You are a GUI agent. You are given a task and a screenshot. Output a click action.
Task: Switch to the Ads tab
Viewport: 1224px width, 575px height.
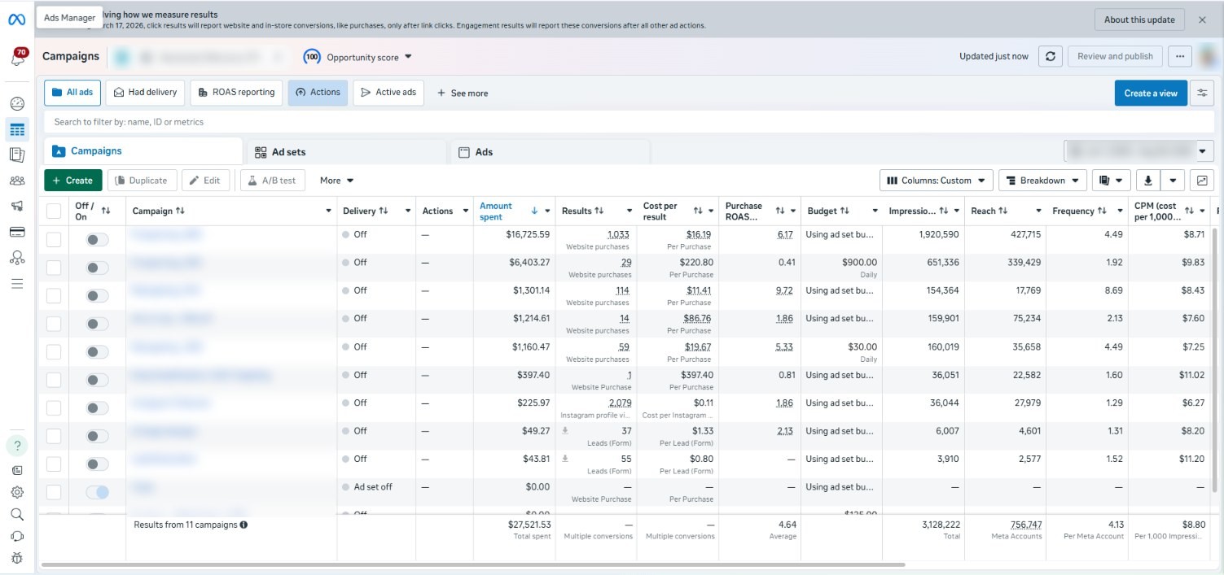(550, 152)
